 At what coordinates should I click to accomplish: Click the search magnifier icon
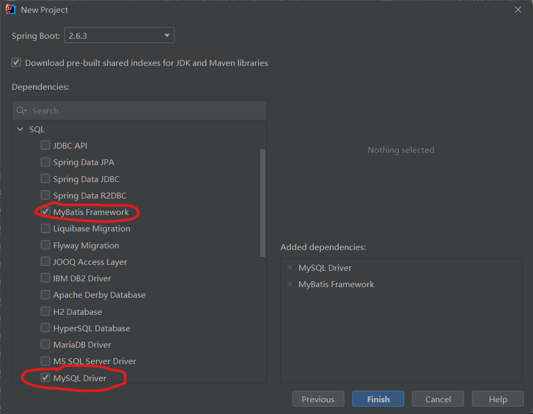(21, 110)
